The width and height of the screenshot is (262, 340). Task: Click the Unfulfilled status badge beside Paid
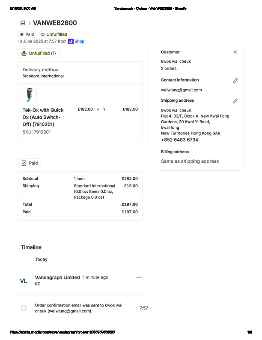[x=54, y=34]
